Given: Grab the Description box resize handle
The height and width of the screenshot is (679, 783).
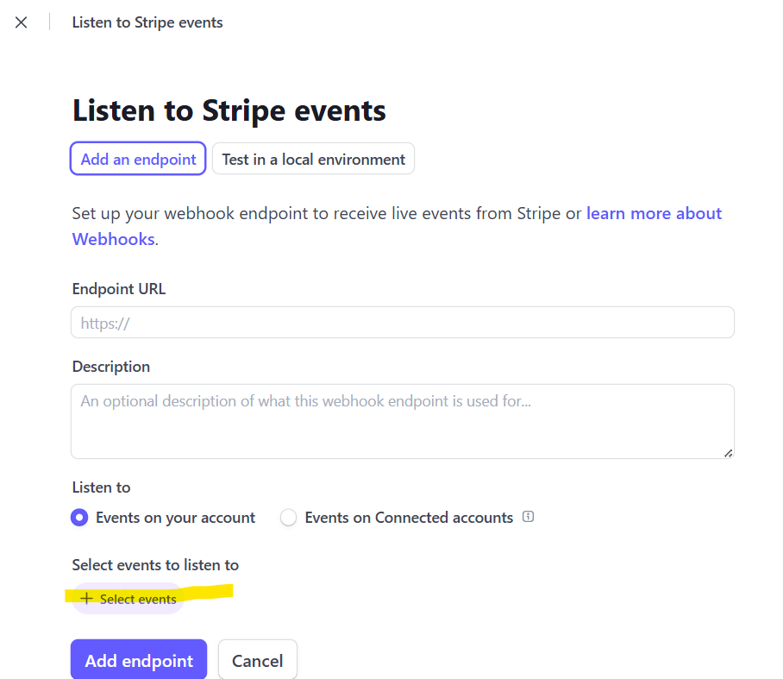Looking at the screenshot, I should point(728,453).
